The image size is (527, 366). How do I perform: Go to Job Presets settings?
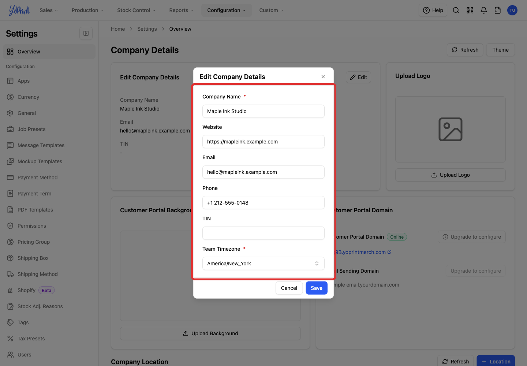tap(49, 129)
